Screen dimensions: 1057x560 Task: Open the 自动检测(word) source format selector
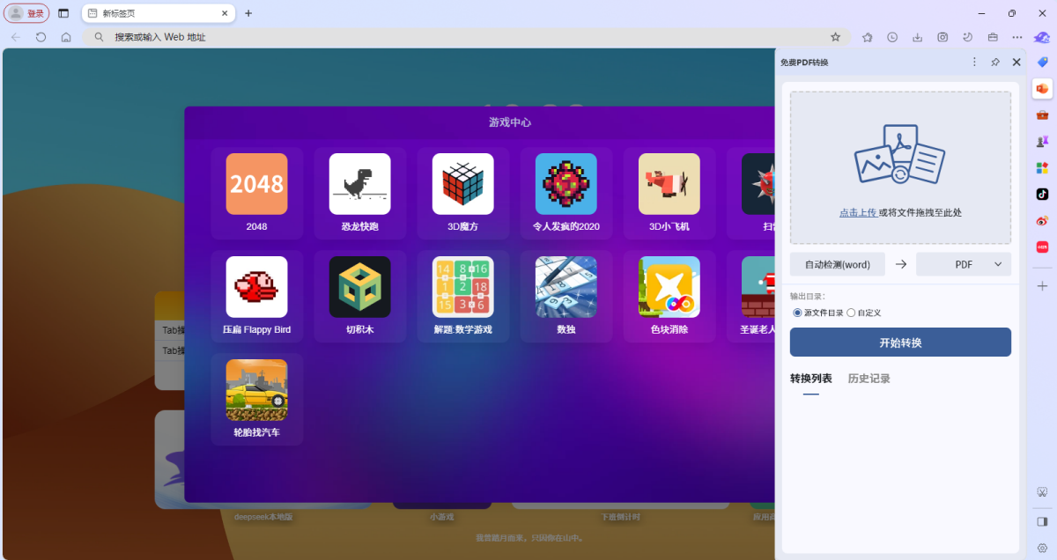[837, 264]
